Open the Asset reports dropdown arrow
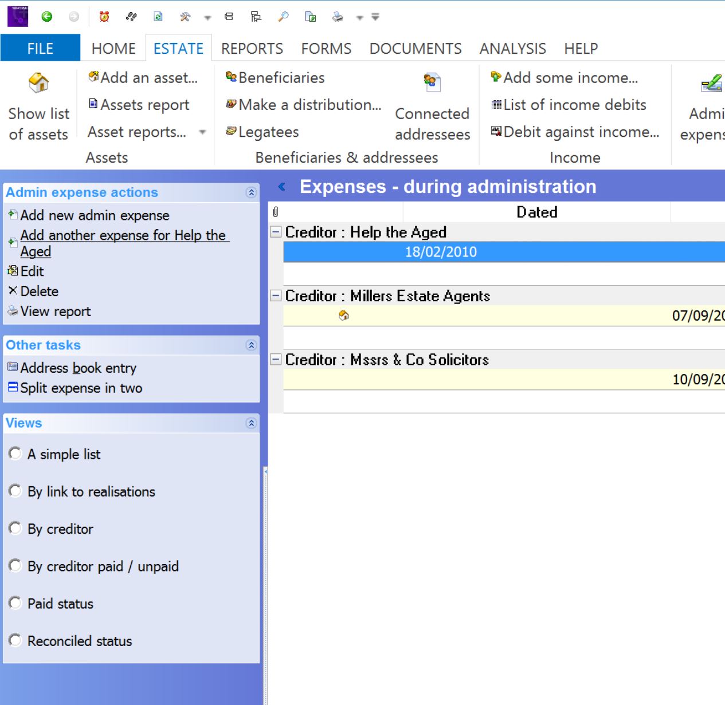The width and height of the screenshot is (725, 705). 202,132
